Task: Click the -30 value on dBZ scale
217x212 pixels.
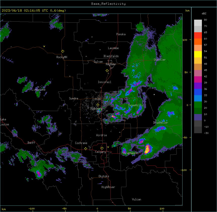Action: click(x=206, y=133)
